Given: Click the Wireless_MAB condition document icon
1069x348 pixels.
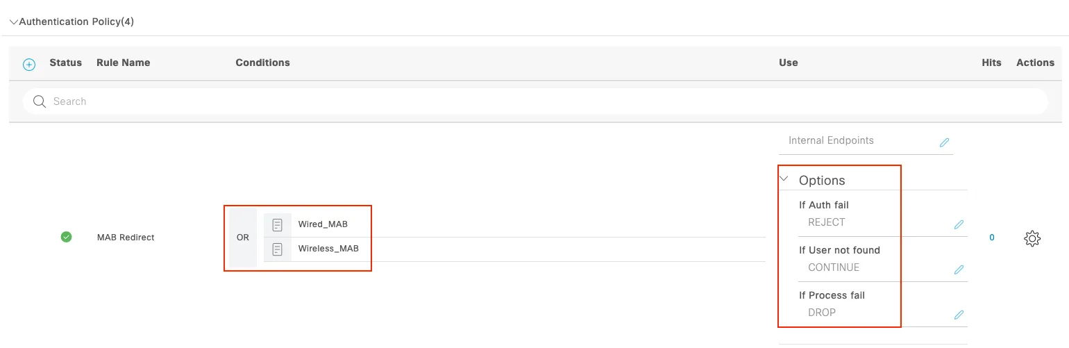Looking at the screenshot, I should point(277,249).
